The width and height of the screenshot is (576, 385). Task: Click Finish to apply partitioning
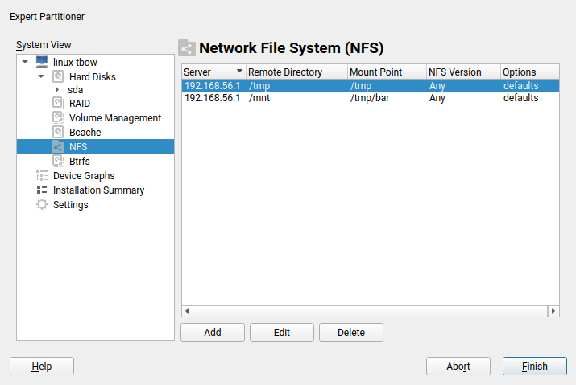pyautogui.click(x=534, y=367)
